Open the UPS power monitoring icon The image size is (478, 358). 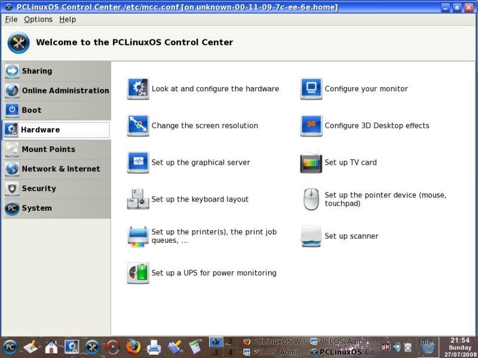point(138,273)
